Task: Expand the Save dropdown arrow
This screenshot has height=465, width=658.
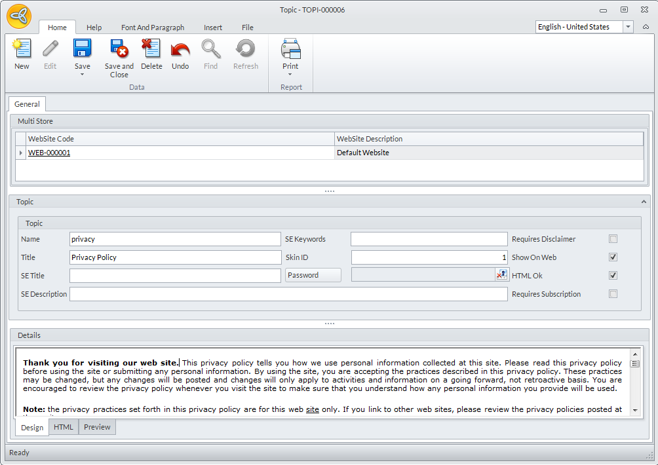Action: tap(82, 75)
